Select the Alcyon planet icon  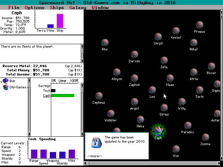117,72
